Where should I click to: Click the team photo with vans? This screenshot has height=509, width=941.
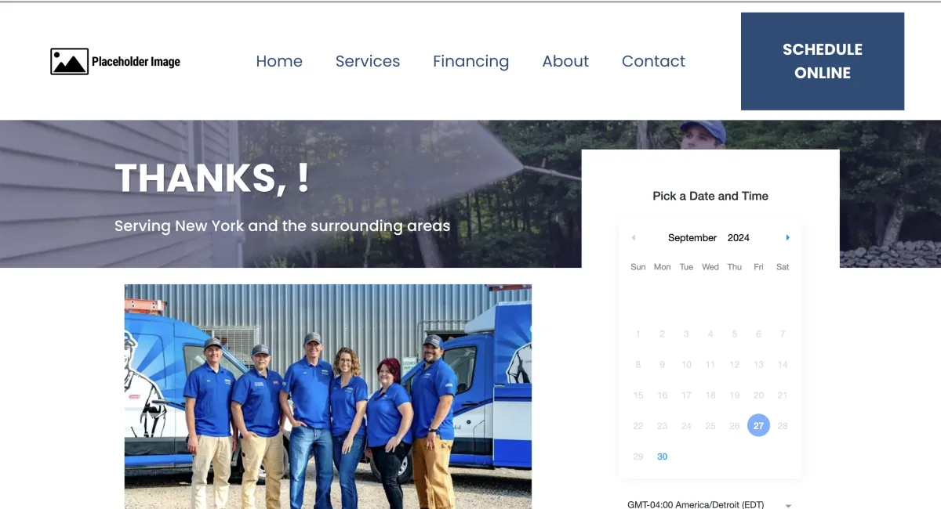pos(328,396)
